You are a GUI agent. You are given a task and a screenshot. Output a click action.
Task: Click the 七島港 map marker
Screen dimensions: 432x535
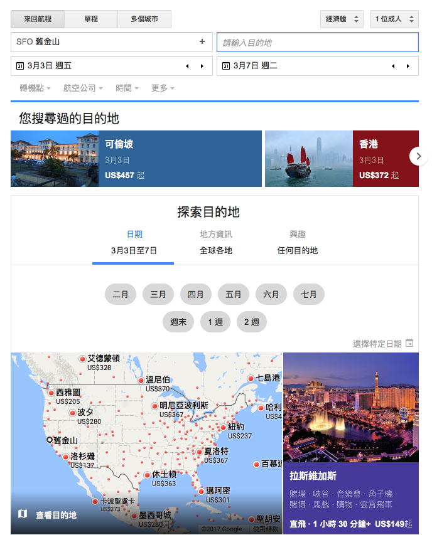click(x=251, y=378)
